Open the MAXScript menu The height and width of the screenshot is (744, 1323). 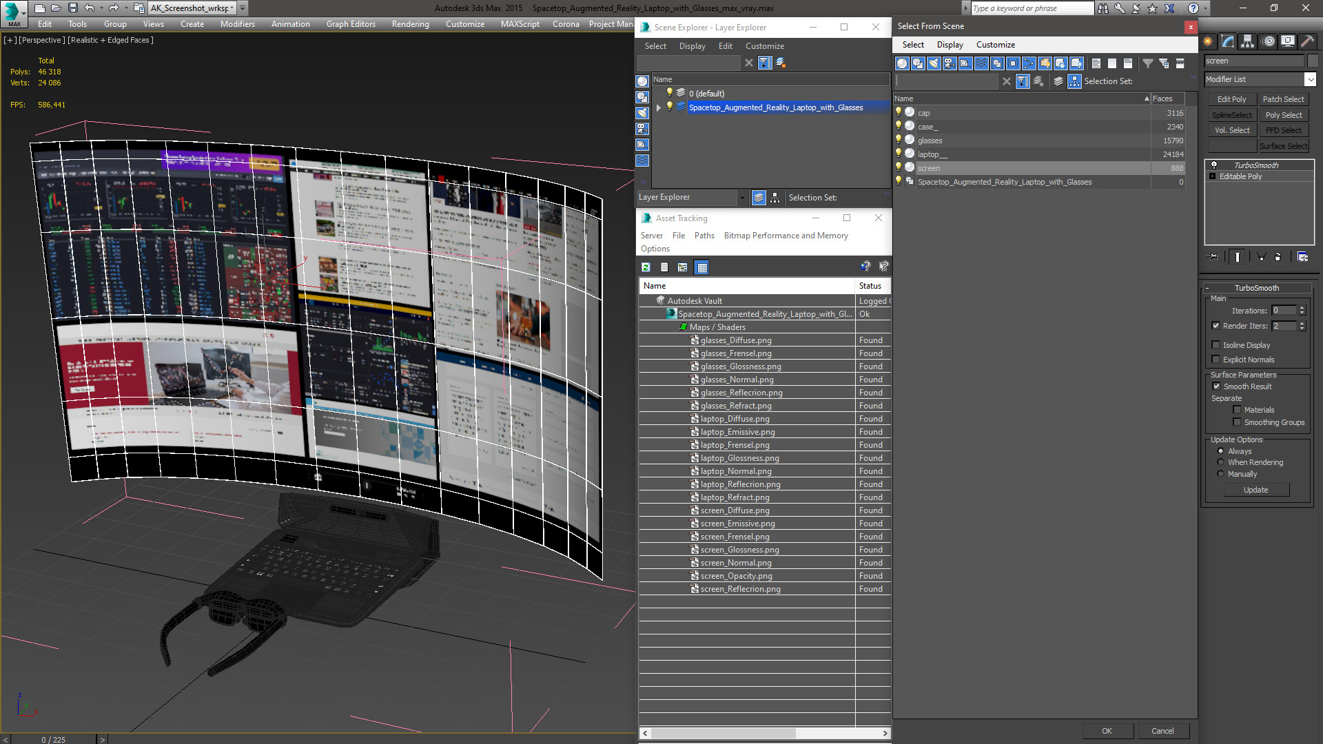[520, 24]
